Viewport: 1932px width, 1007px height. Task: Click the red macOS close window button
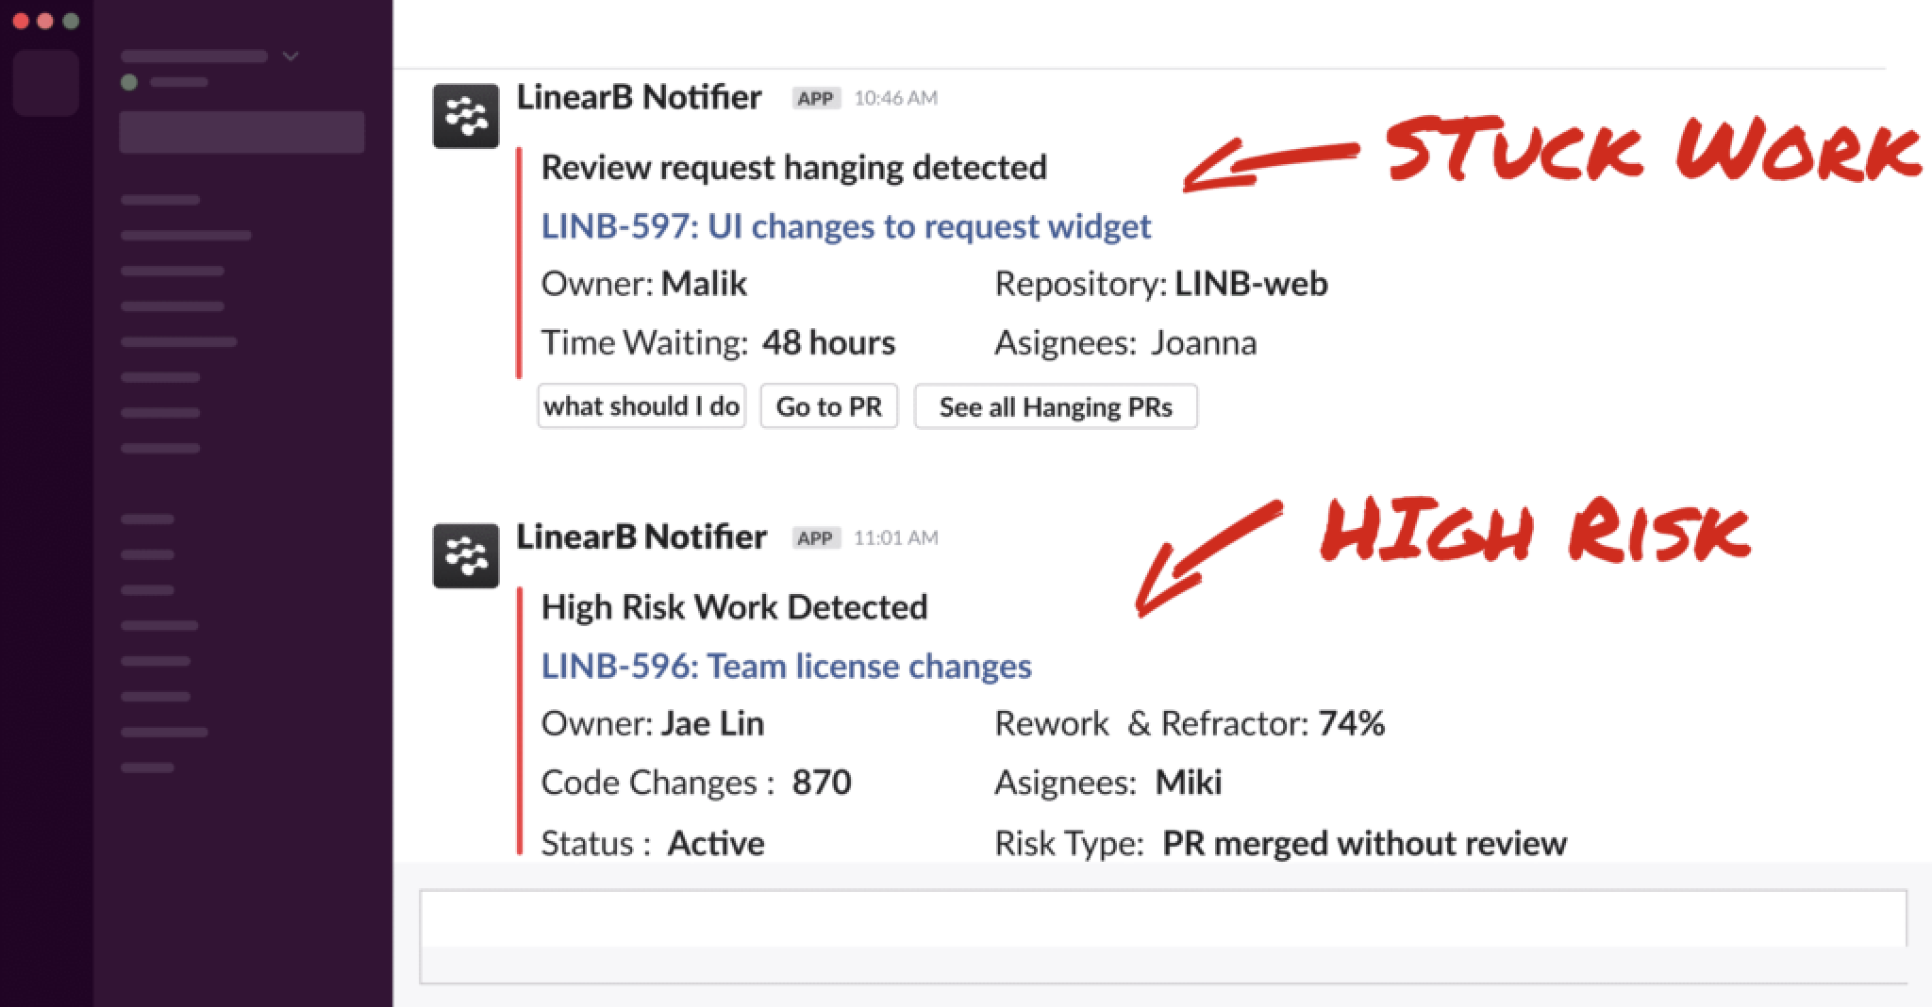[21, 21]
